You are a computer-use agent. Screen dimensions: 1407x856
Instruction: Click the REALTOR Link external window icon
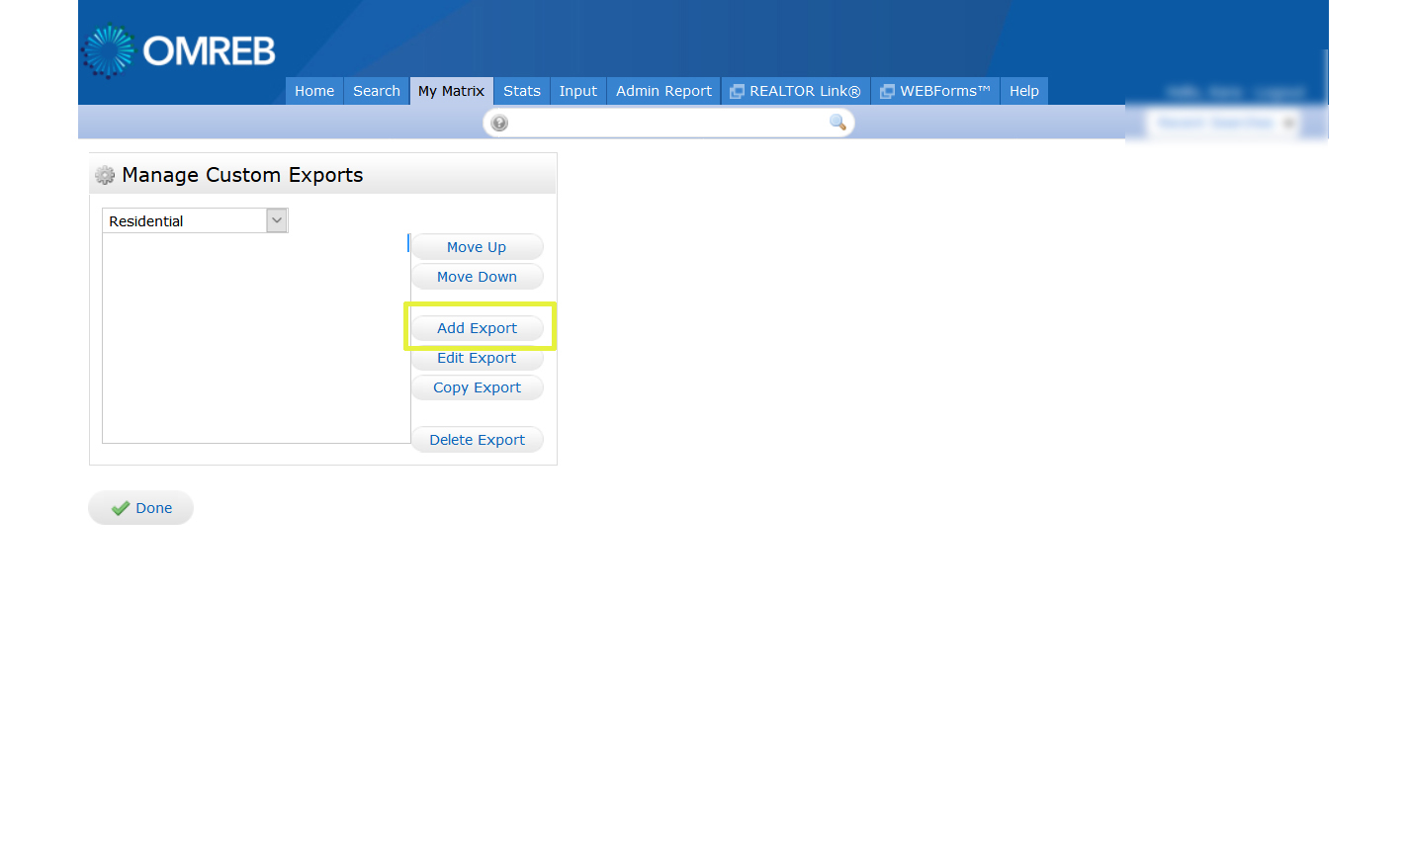click(x=737, y=91)
